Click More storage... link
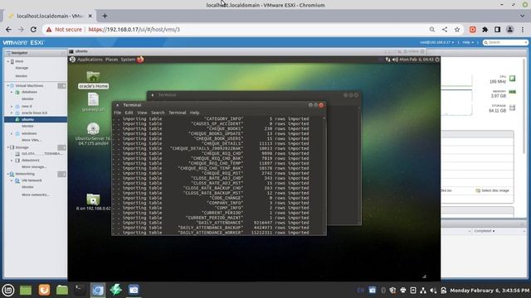The width and height of the screenshot is (531, 298). click(34, 167)
